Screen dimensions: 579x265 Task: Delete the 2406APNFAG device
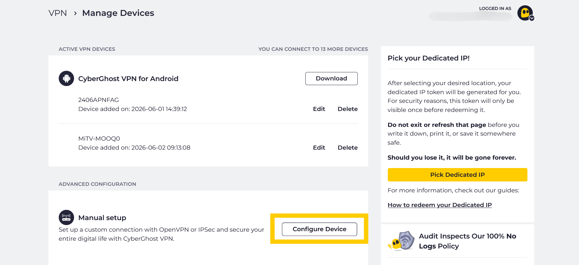click(347, 109)
